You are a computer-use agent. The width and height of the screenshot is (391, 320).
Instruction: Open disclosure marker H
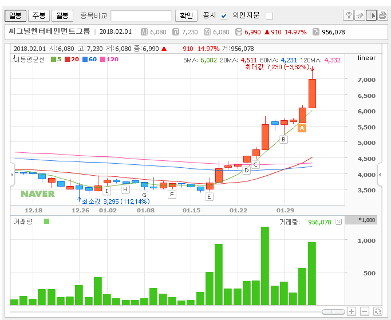point(125,189)
